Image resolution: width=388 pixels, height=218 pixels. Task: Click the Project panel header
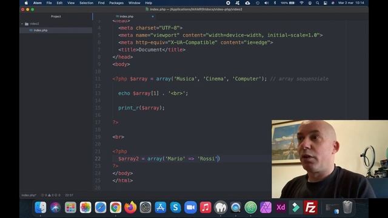click(x=56, y=16)
